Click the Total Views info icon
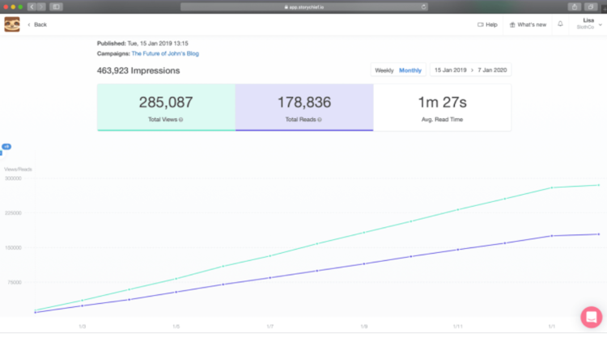 coord(180,120)
